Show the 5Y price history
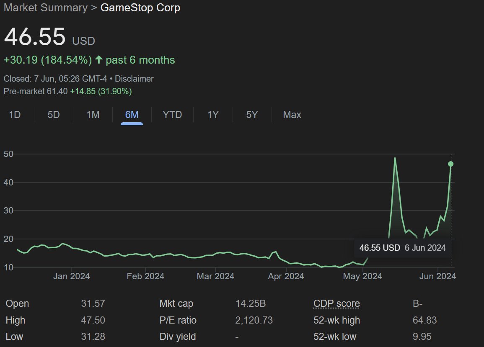This screenshot has width=484, height=347. [x=252, y=115]
